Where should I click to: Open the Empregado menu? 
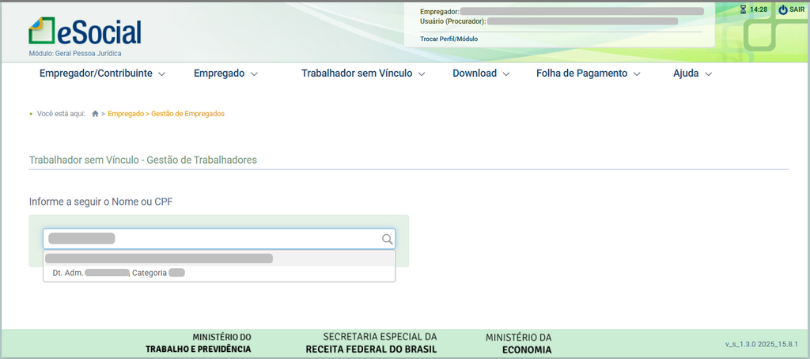click(225, 74)
